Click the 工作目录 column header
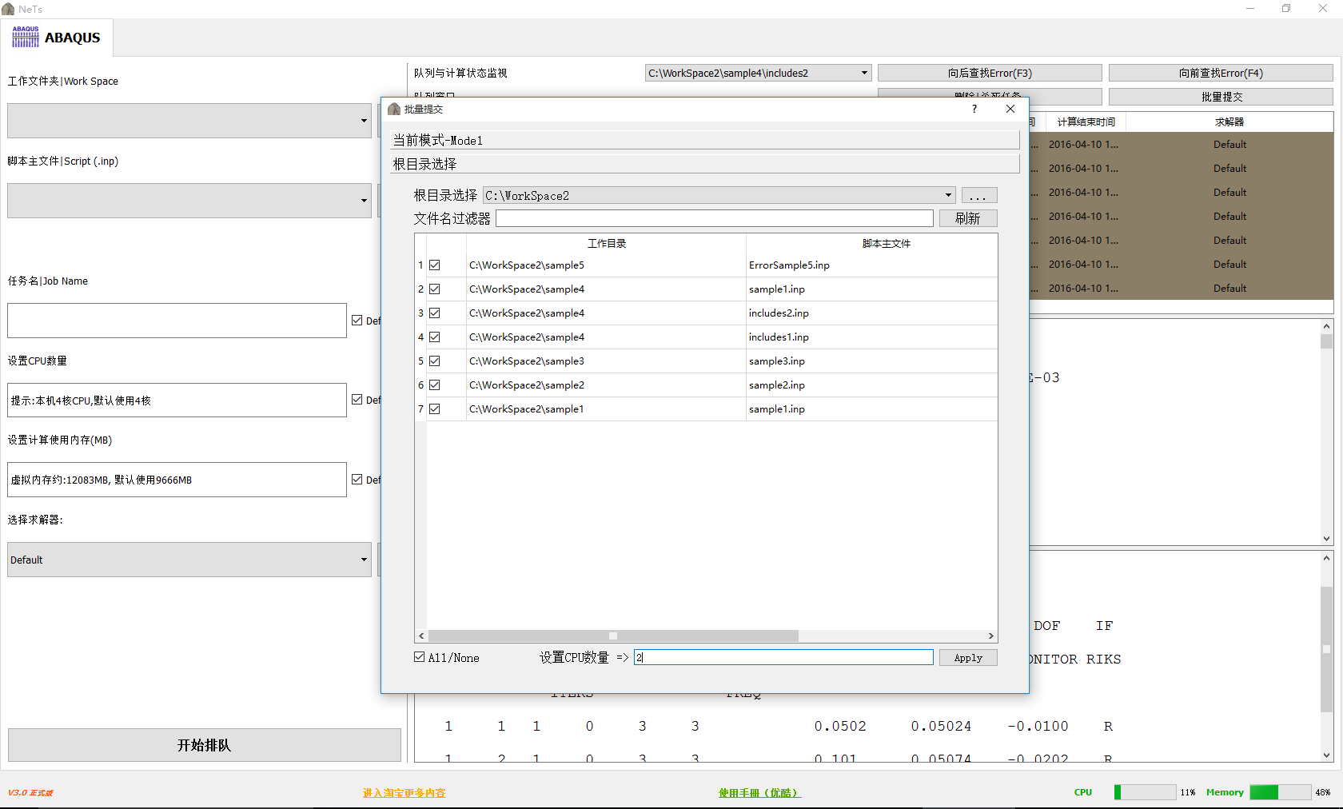The image size is (1343, 809). (606, 244)
